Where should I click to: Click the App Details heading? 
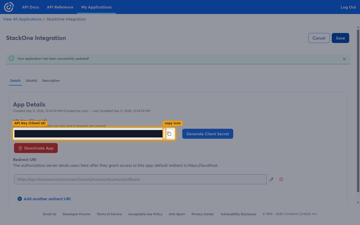(29, 104)
